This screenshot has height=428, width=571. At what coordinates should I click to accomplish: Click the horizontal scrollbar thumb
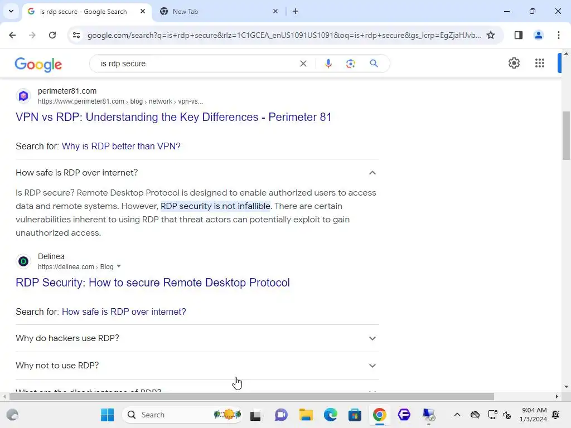pos(251,396)
